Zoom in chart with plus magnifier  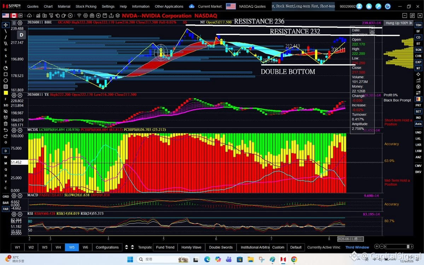[376, 246]
